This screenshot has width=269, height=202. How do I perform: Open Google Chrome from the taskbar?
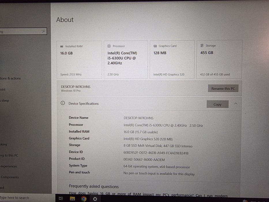pos(84,199)
